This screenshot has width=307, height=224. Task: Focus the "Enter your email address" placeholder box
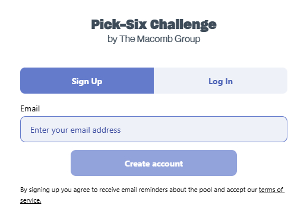pyautogui.click(x=154, y=129)
